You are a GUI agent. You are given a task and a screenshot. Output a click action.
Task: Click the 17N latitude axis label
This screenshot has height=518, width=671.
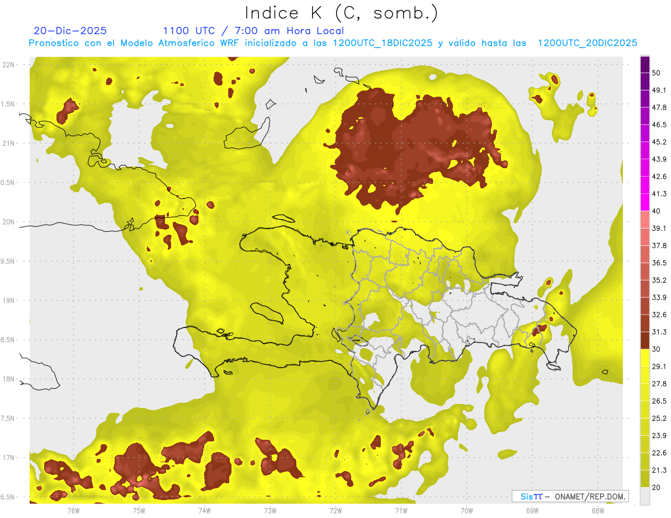click(x=9, y=458)
